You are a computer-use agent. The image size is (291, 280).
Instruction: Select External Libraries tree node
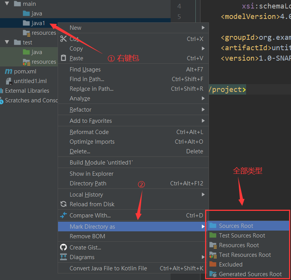click(x=27, y=90)
